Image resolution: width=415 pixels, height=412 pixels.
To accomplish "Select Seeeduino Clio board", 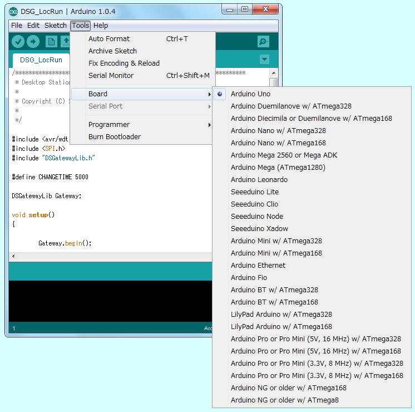I will (x=312, y=204).
